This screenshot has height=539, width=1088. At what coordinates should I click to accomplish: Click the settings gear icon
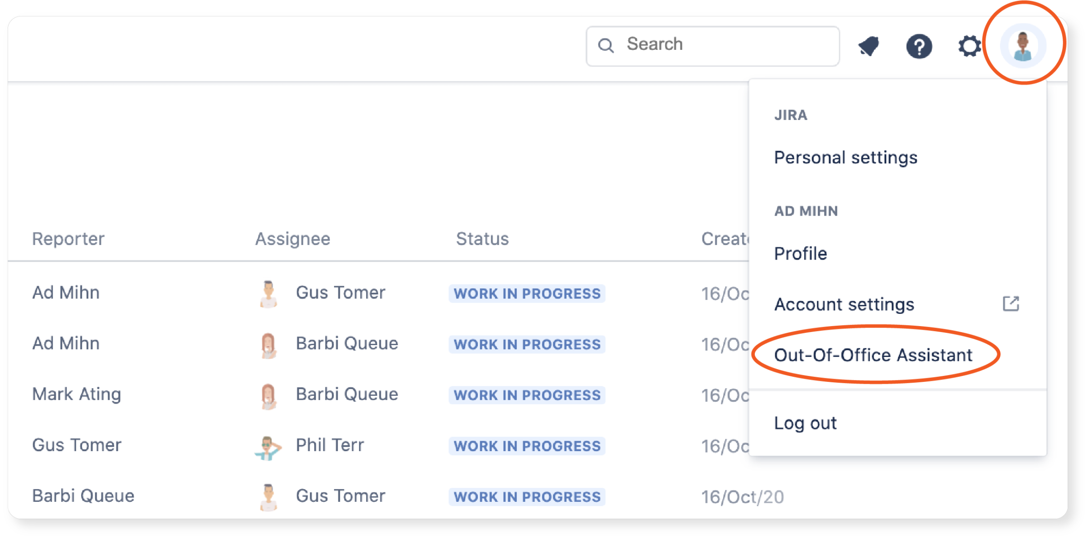pyautogui.click(x=969, y=44)
